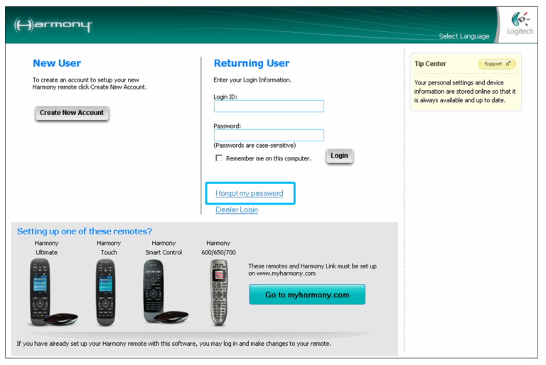Open the Select Language option
The width and height of the screenshot is (546, 365).
[x=464, y=36]
